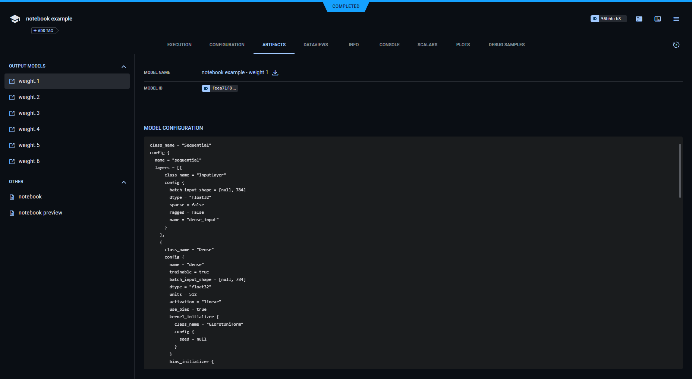
Task: Click the model configuration scrollbar
Action: point(680,171)
